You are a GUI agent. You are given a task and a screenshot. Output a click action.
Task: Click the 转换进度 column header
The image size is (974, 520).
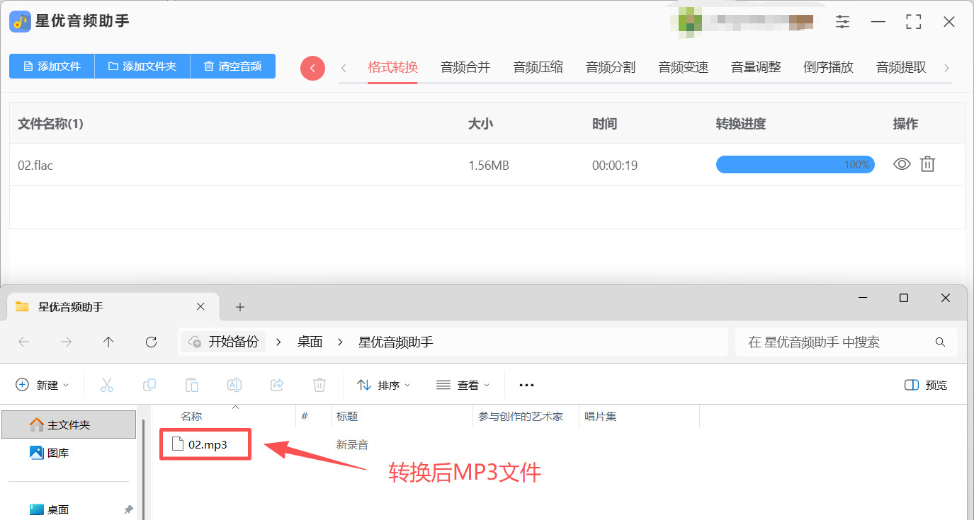tap(741, 124)
